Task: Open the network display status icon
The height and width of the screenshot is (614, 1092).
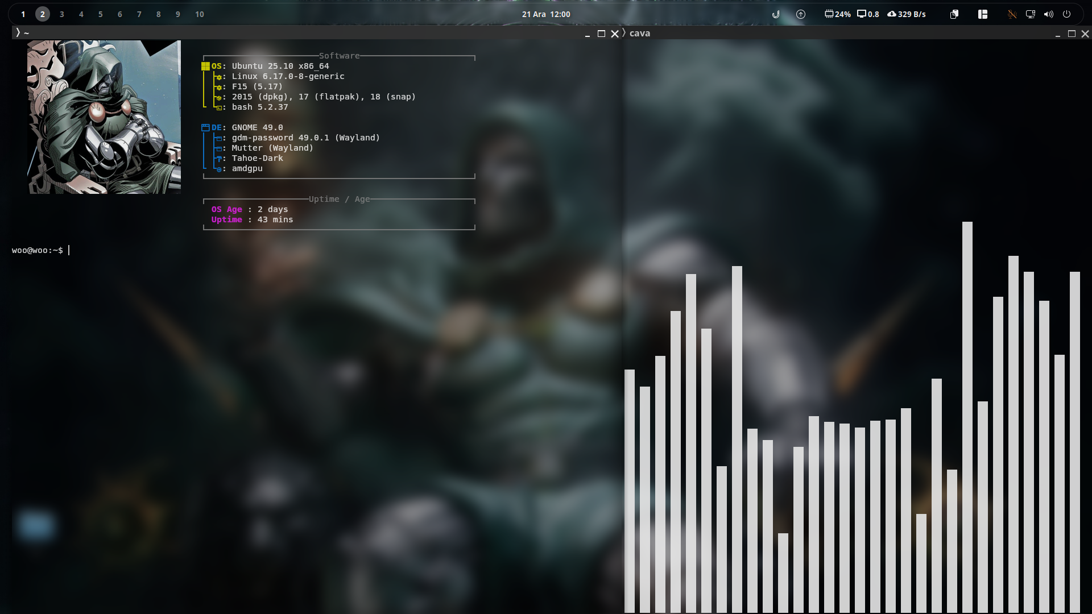Action: point(1030,14)
